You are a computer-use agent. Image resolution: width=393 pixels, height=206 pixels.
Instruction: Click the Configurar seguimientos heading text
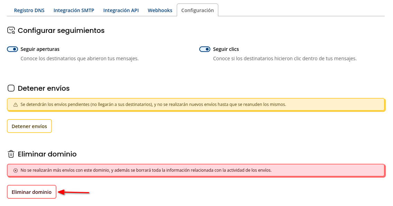(61, 30)
